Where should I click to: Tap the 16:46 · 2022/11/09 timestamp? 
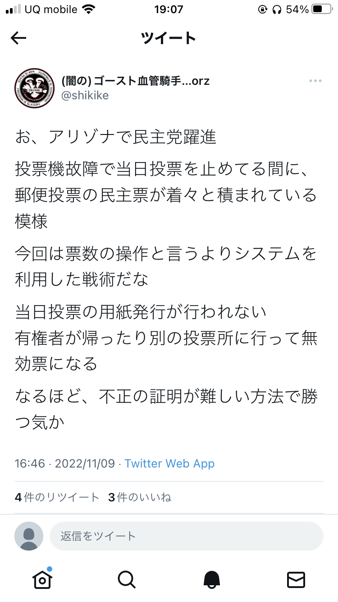click(x=64, y=463)
